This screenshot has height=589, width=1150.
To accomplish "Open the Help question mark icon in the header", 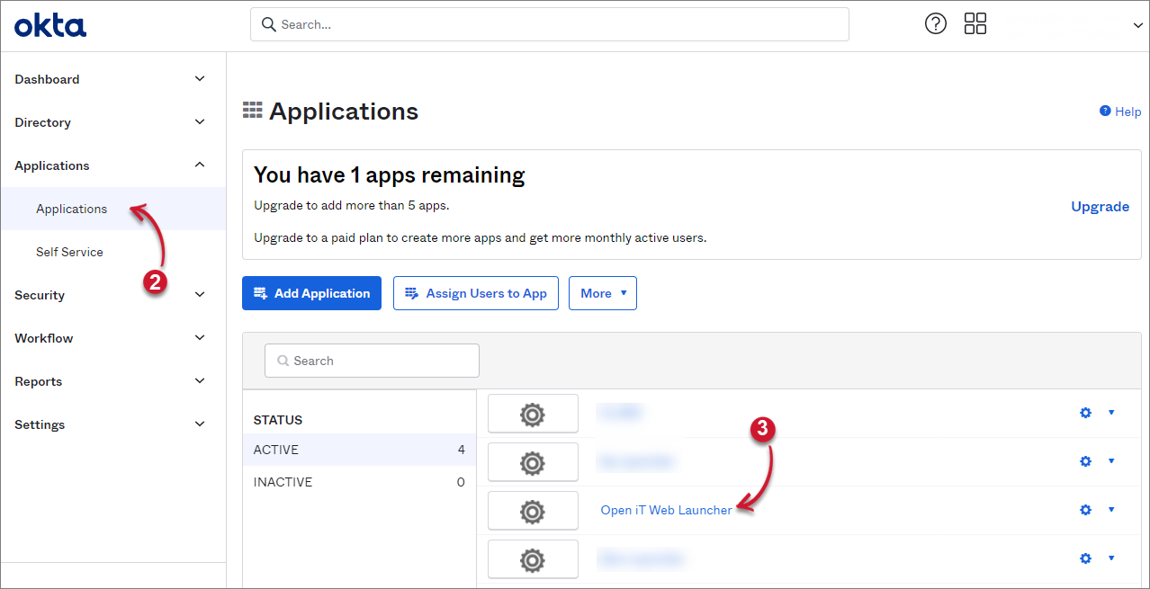I will [935, 23].
